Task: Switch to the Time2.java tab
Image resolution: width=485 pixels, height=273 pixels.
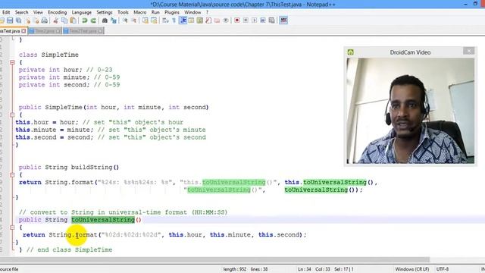Action: pyautogui.click(x=44, y=31)
